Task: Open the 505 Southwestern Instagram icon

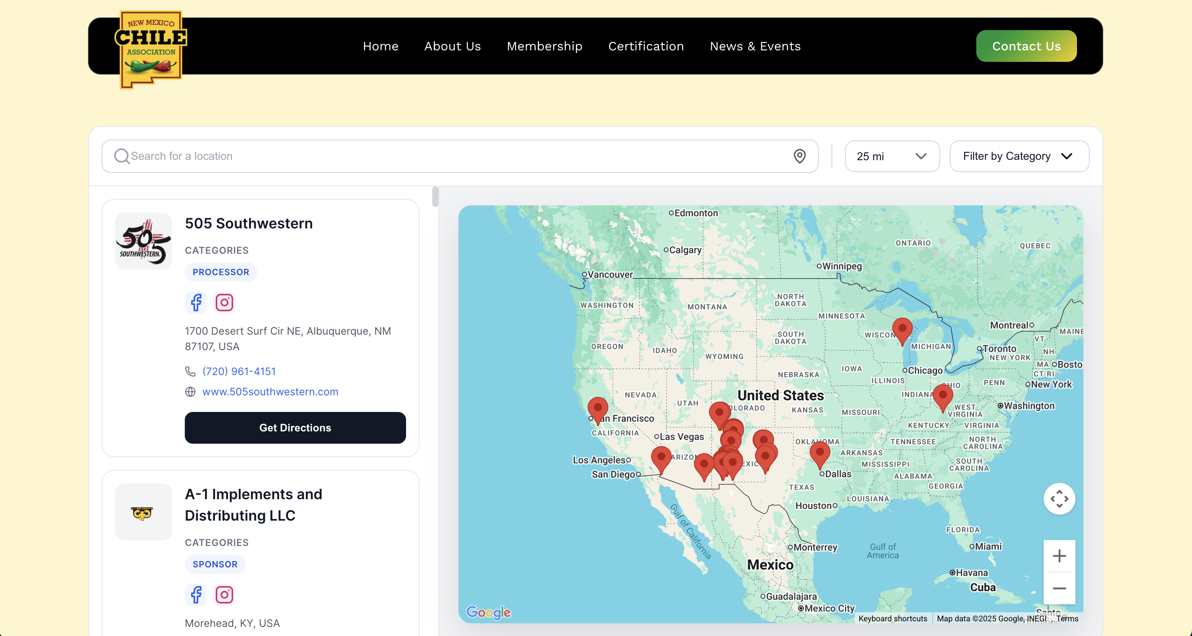Action: click(x=224, y=303)
